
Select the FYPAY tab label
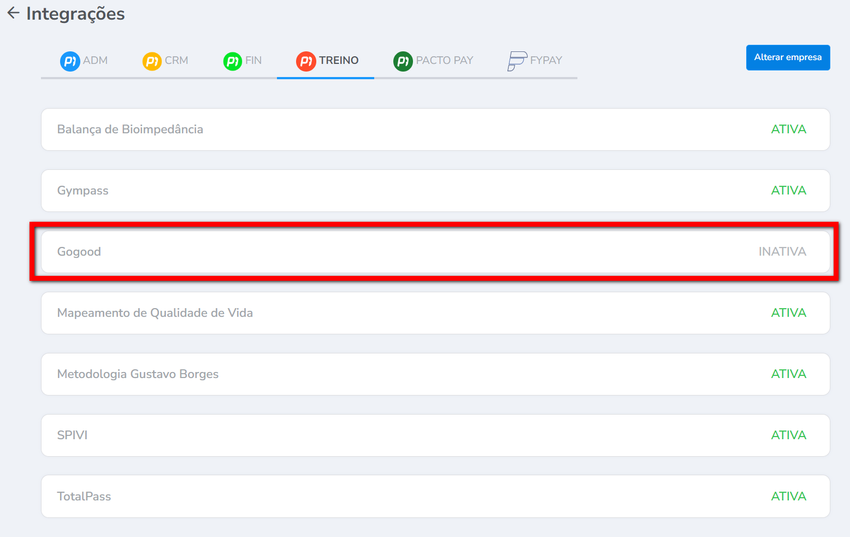coord(546,61)
